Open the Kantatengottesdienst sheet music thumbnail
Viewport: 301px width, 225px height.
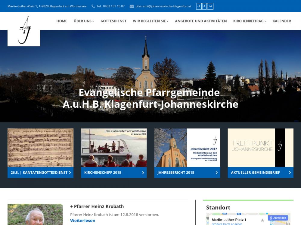point(40,148)
